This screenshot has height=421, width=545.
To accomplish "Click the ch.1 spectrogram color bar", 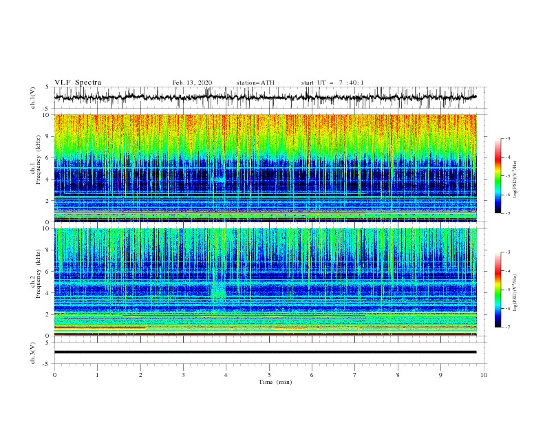I will point(498,176).
